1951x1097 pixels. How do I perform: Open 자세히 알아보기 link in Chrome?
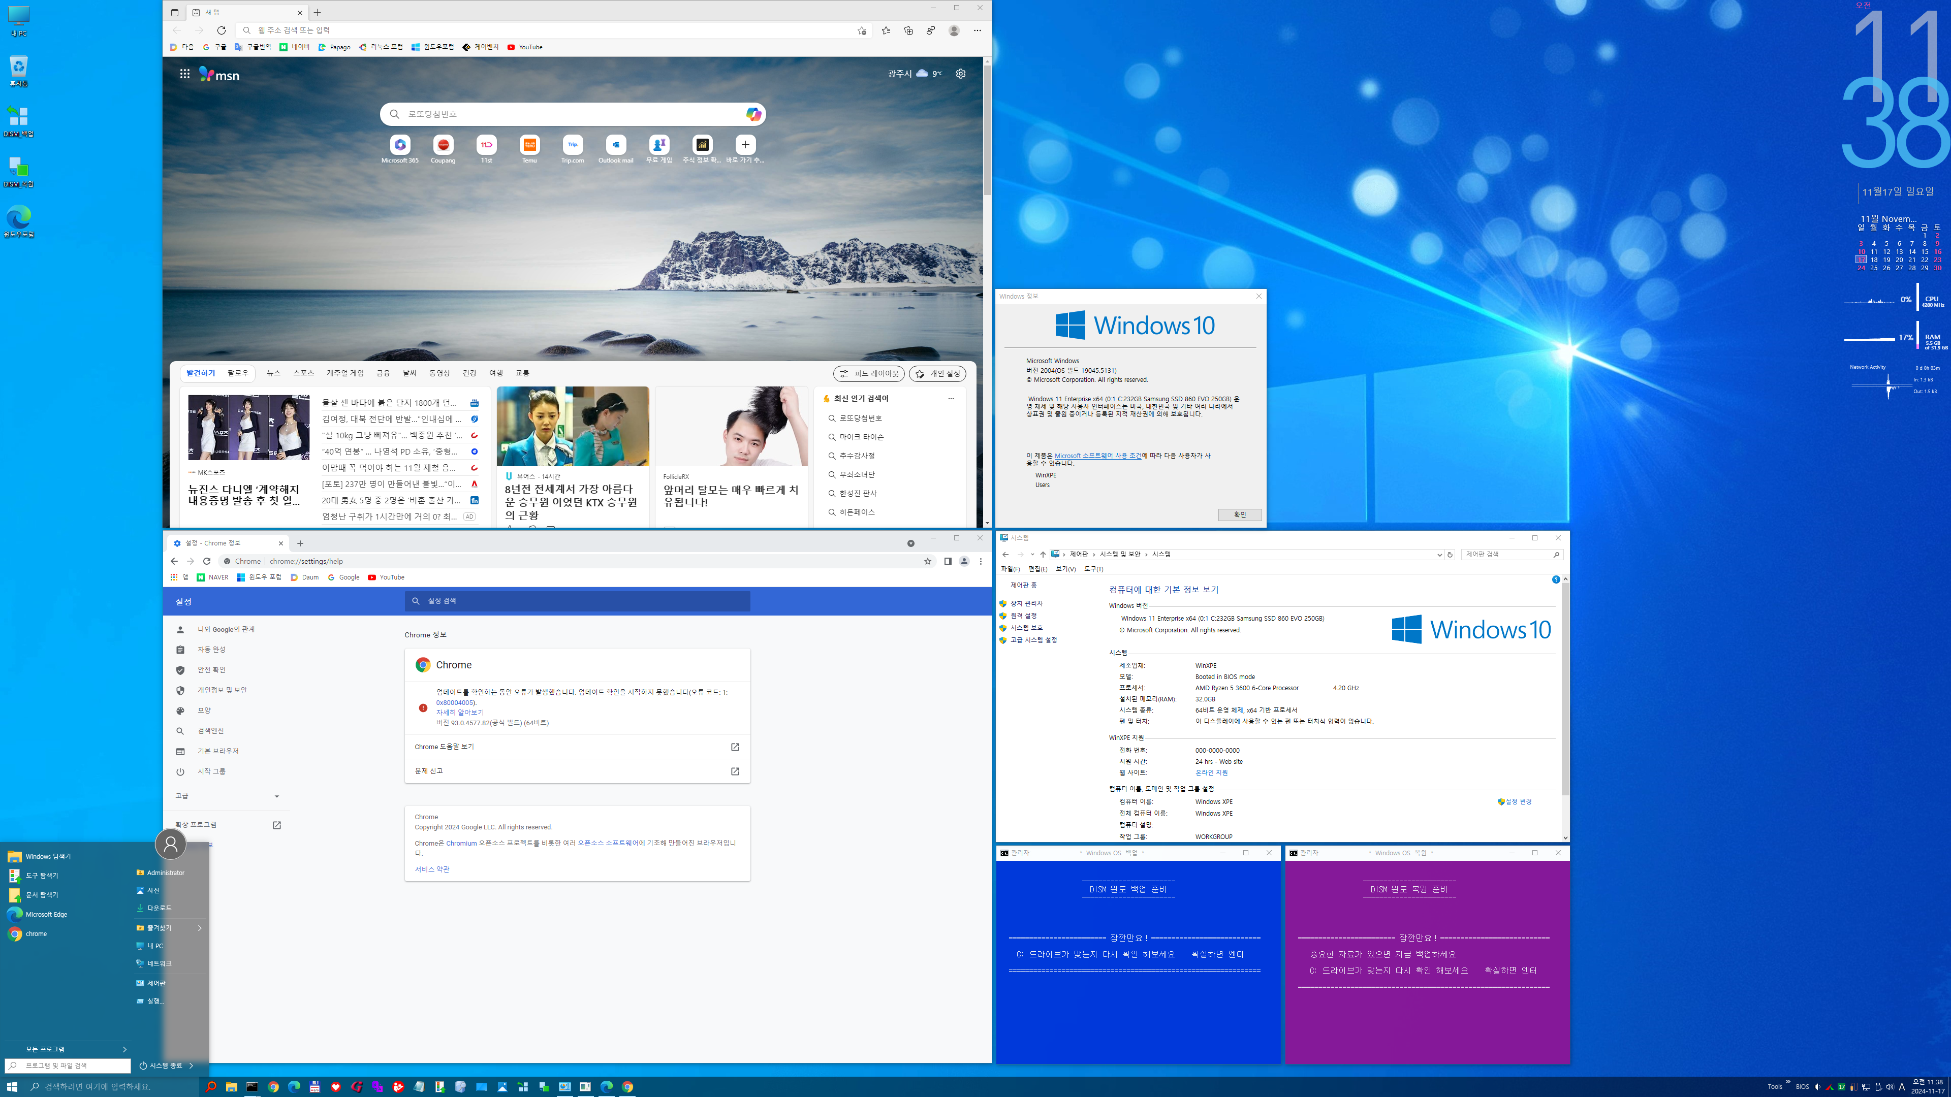[459, 713]
